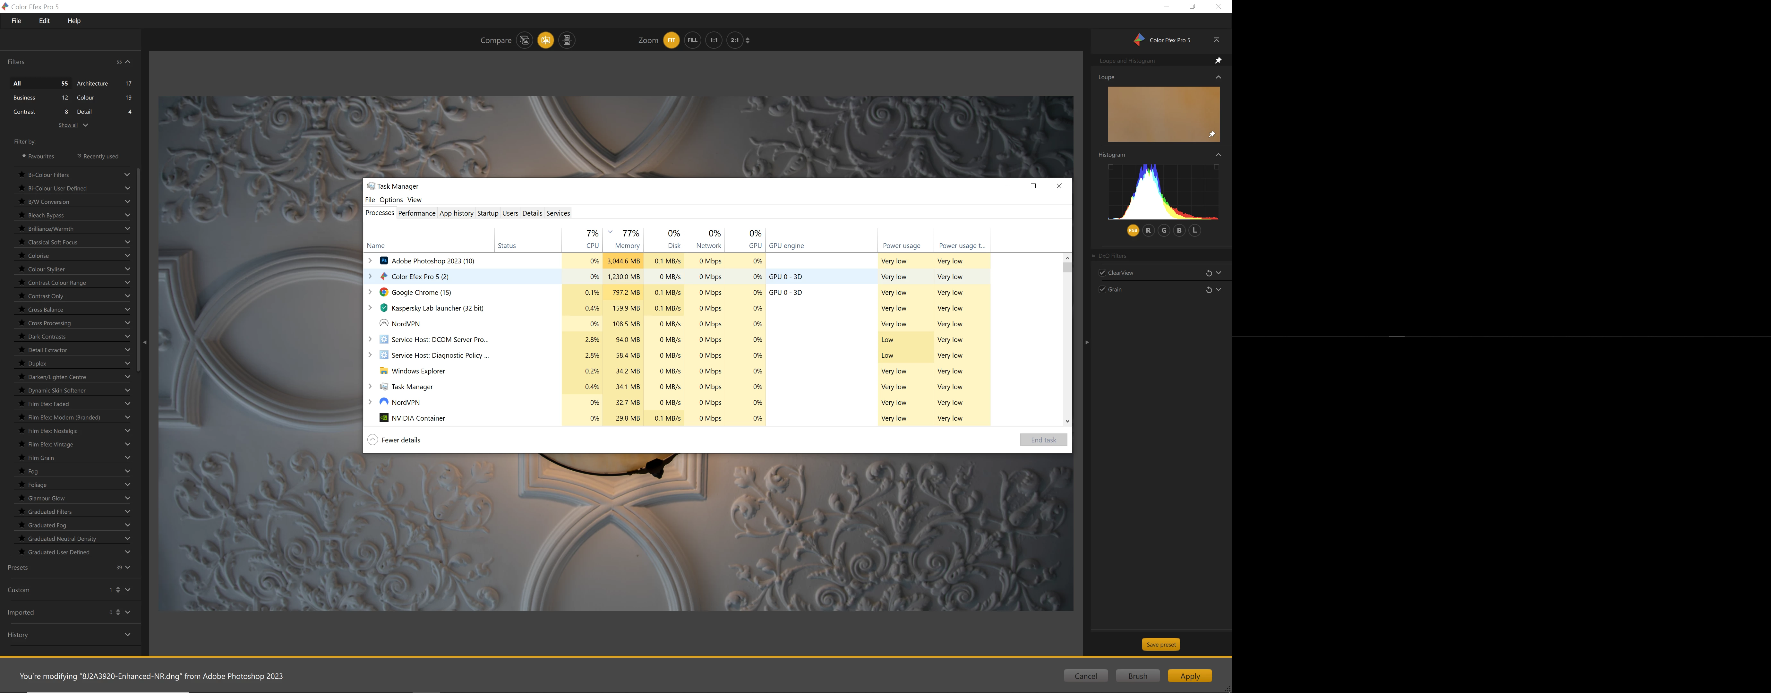This screenshot has width=1771, height=693.
Task: Toggle histogram shadow clipping checkbox
Action: [x=1110, y=167]
